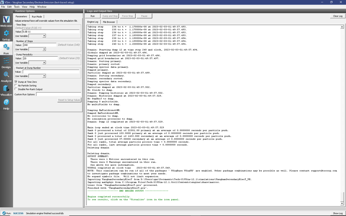Open Time Step Use Variable dropdown
The width and height of the screenshot is (346, 216).
click(37, 36)
